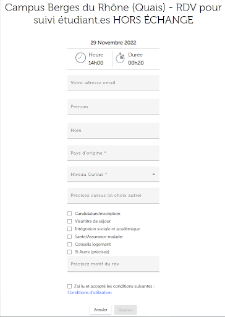The image size is (225, 317).
Task: Open the Niveau Cursus dropdown arrow
Action: (x=153, y=174)
